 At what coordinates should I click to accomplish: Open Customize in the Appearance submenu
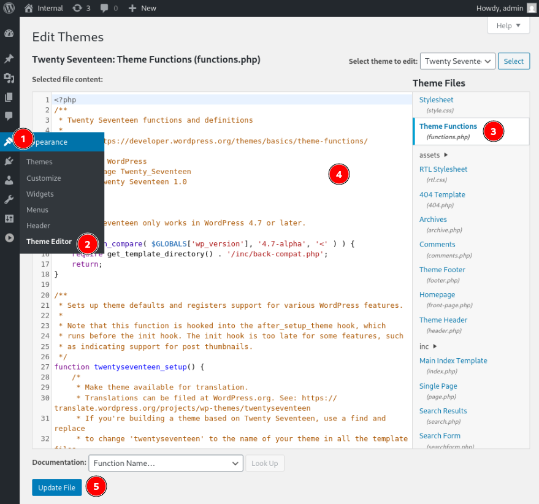point(44,178)
